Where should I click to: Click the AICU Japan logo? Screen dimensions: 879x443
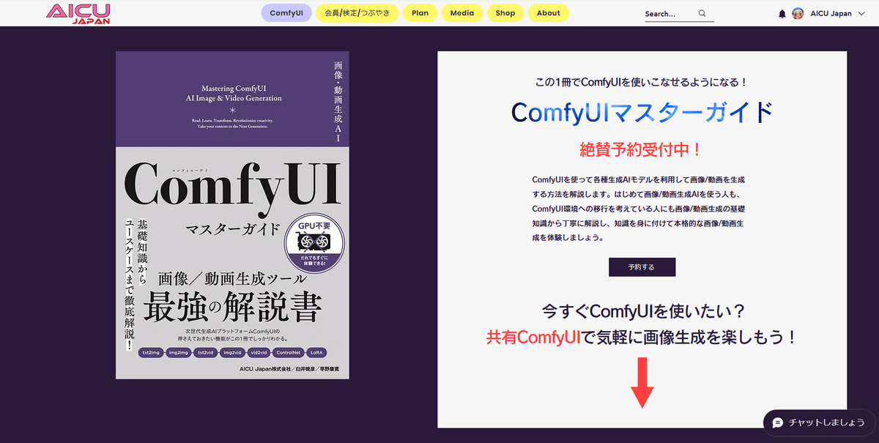point(78,13)
